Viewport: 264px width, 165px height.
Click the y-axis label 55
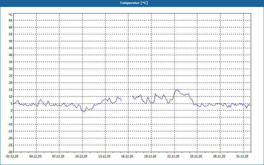11,34
